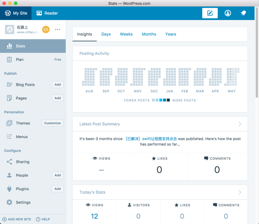Click the Free plan label
The width and height of the screenshot is (259, 224).
58,60
